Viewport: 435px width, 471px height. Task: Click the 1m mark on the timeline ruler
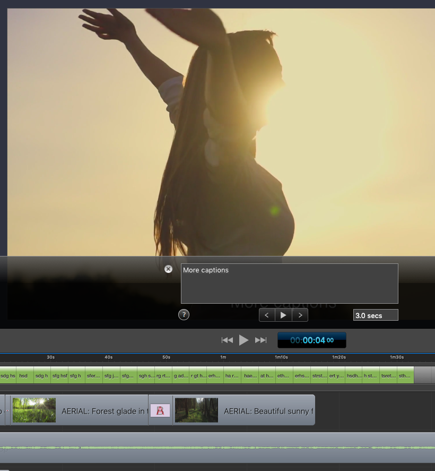[x=223, y=357]
